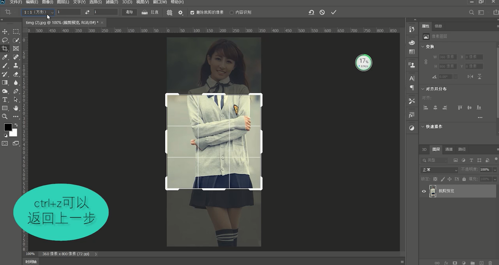Open the 正常 blend mode dropdown
Viewport: 499px width, 265px height.
(x=439, y=170)
